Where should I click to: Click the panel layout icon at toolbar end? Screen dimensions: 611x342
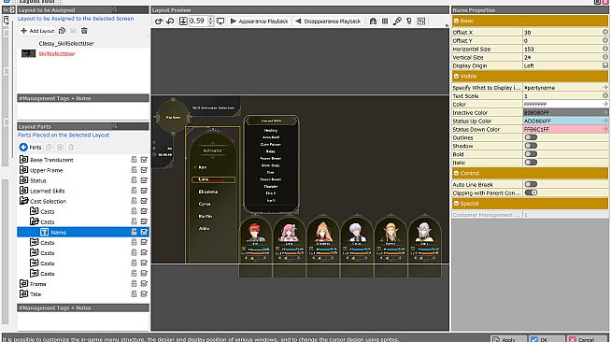[x=420, y=21]
